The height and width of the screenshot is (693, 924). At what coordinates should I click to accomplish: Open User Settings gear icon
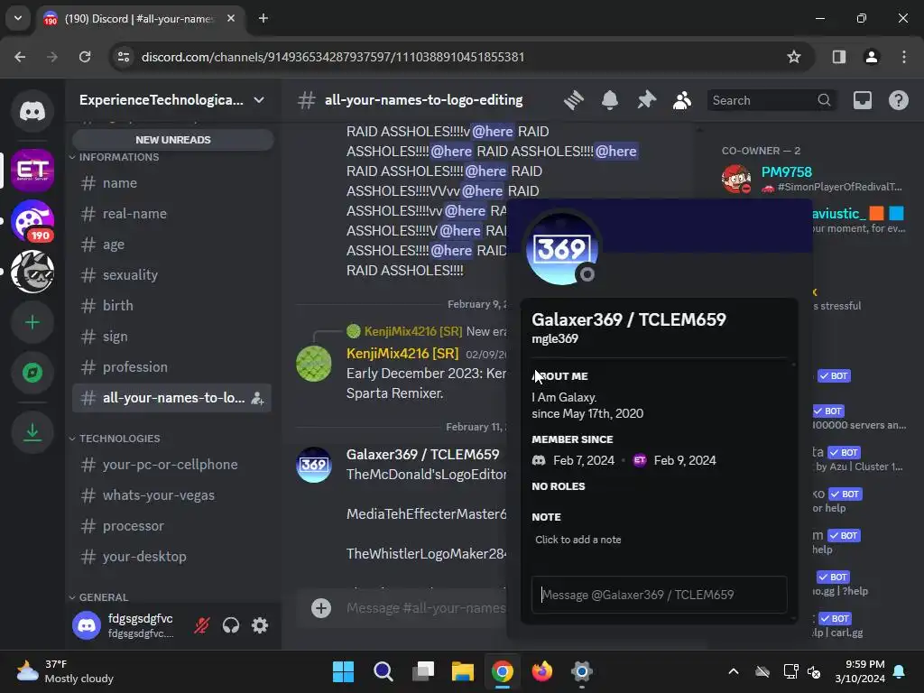pos(260,625)
